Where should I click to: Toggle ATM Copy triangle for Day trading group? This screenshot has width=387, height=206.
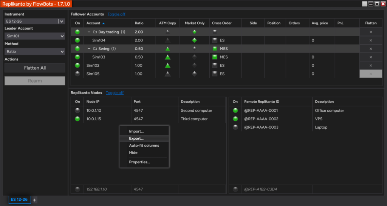click(167, 32)
